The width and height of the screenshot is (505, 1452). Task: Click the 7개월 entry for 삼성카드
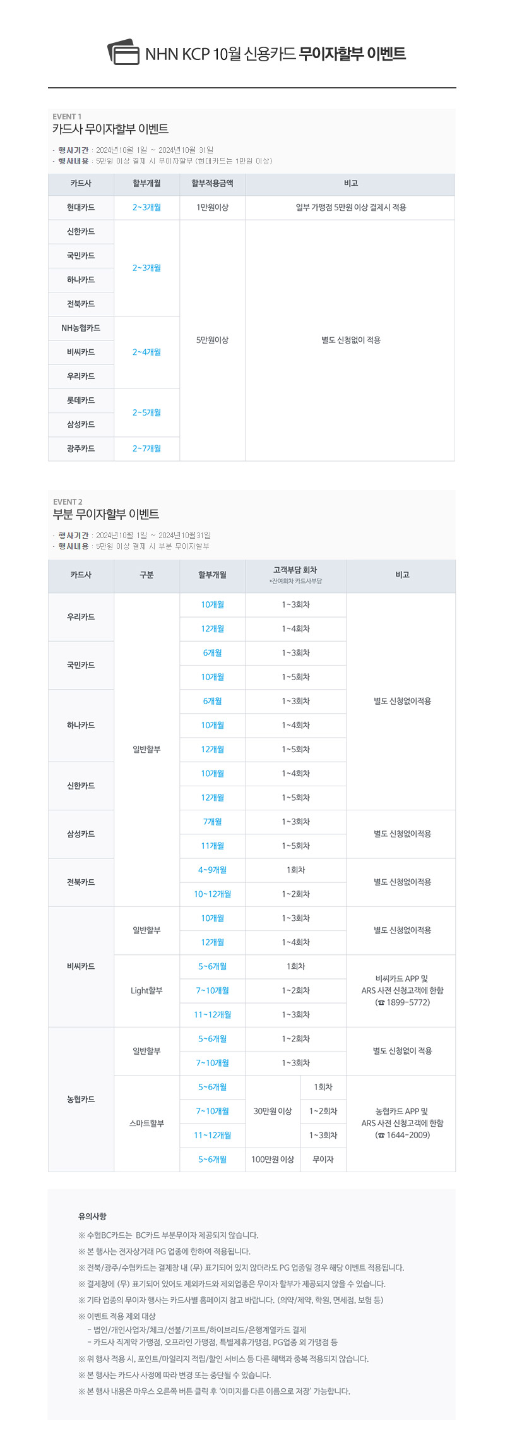(212, 822)
